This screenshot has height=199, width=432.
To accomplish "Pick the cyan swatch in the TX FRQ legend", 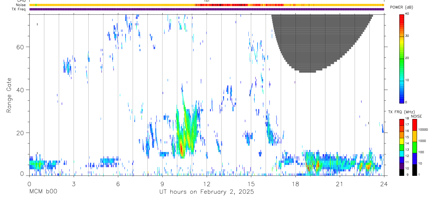I will click(x=401, y=153).
